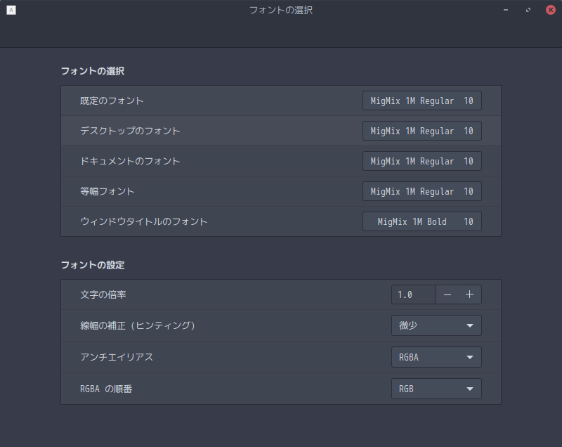The height and width of the screenshot is (447, 562).
Task: Click the ウィンドウタイトルのフォント row label
Action: click(144, 222)
